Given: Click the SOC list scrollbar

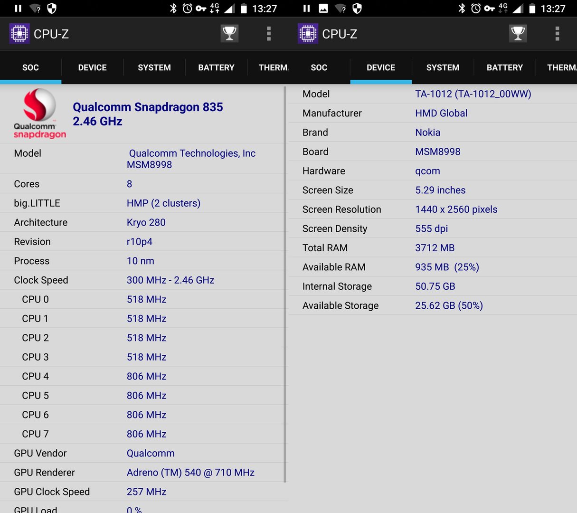Looking at the screenshot, I should pyautogui.click(x=285, y=284).
